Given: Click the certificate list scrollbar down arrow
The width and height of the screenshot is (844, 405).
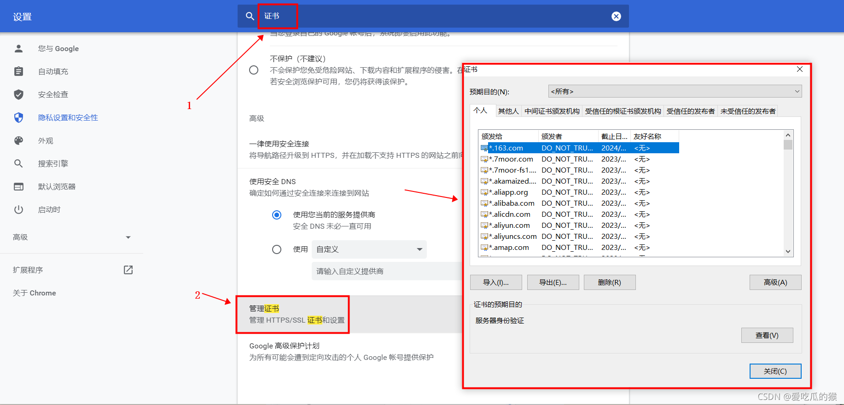Looking at the screenshot, I should tap(788, 251).
